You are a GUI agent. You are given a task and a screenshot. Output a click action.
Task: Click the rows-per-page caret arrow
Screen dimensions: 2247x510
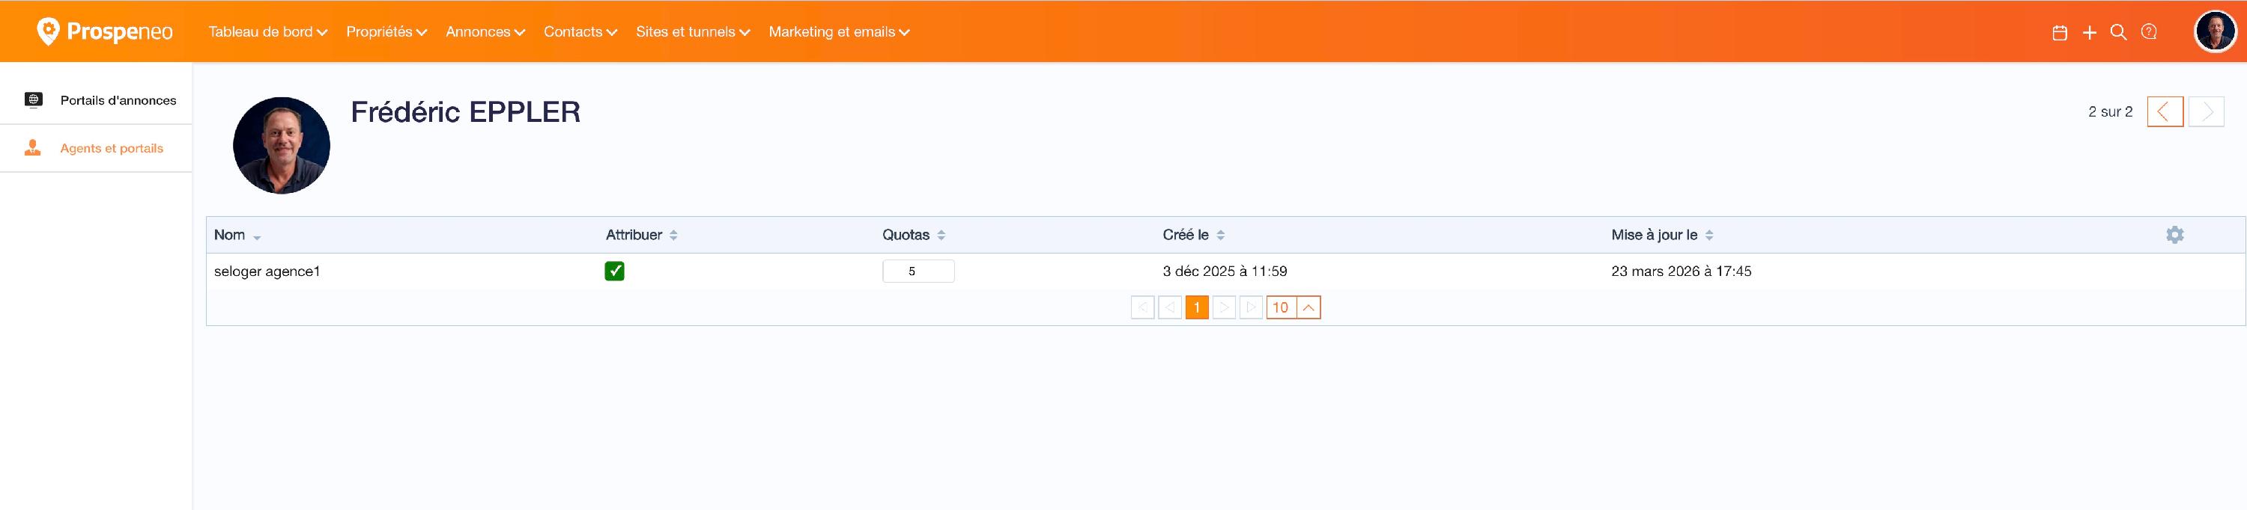coord(1309,307)
